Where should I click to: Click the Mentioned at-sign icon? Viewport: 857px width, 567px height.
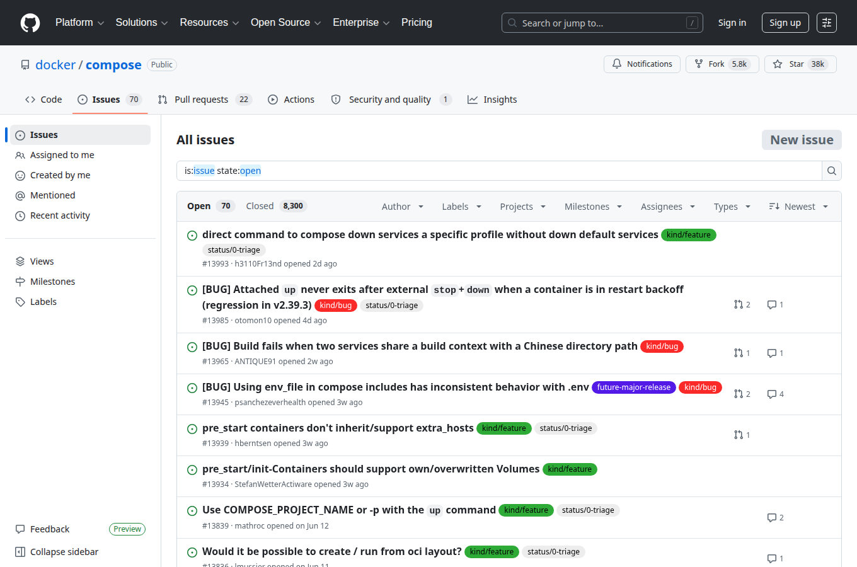[20, 195]
